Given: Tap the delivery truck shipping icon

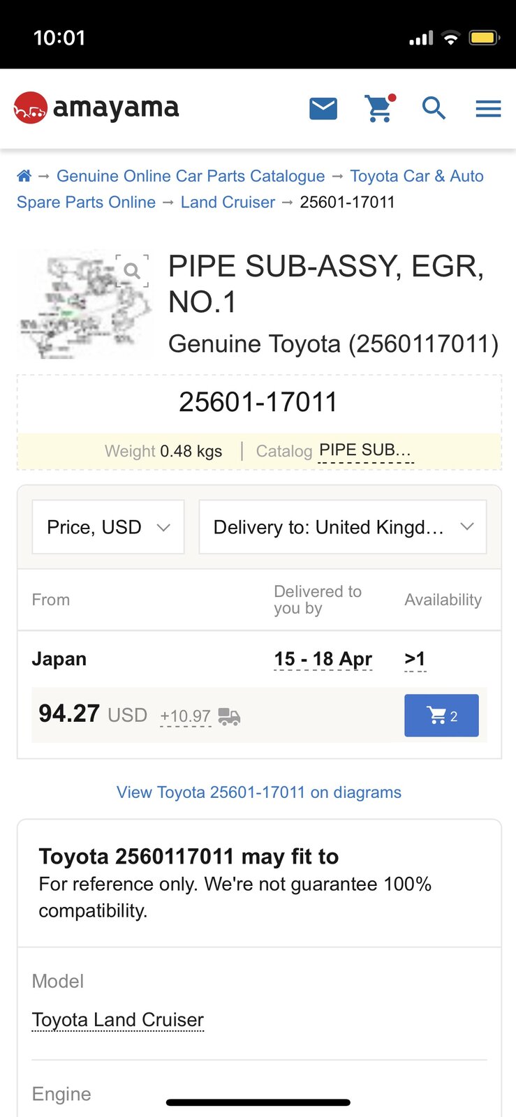Looking at the screenshot, I should pos(229,716).
